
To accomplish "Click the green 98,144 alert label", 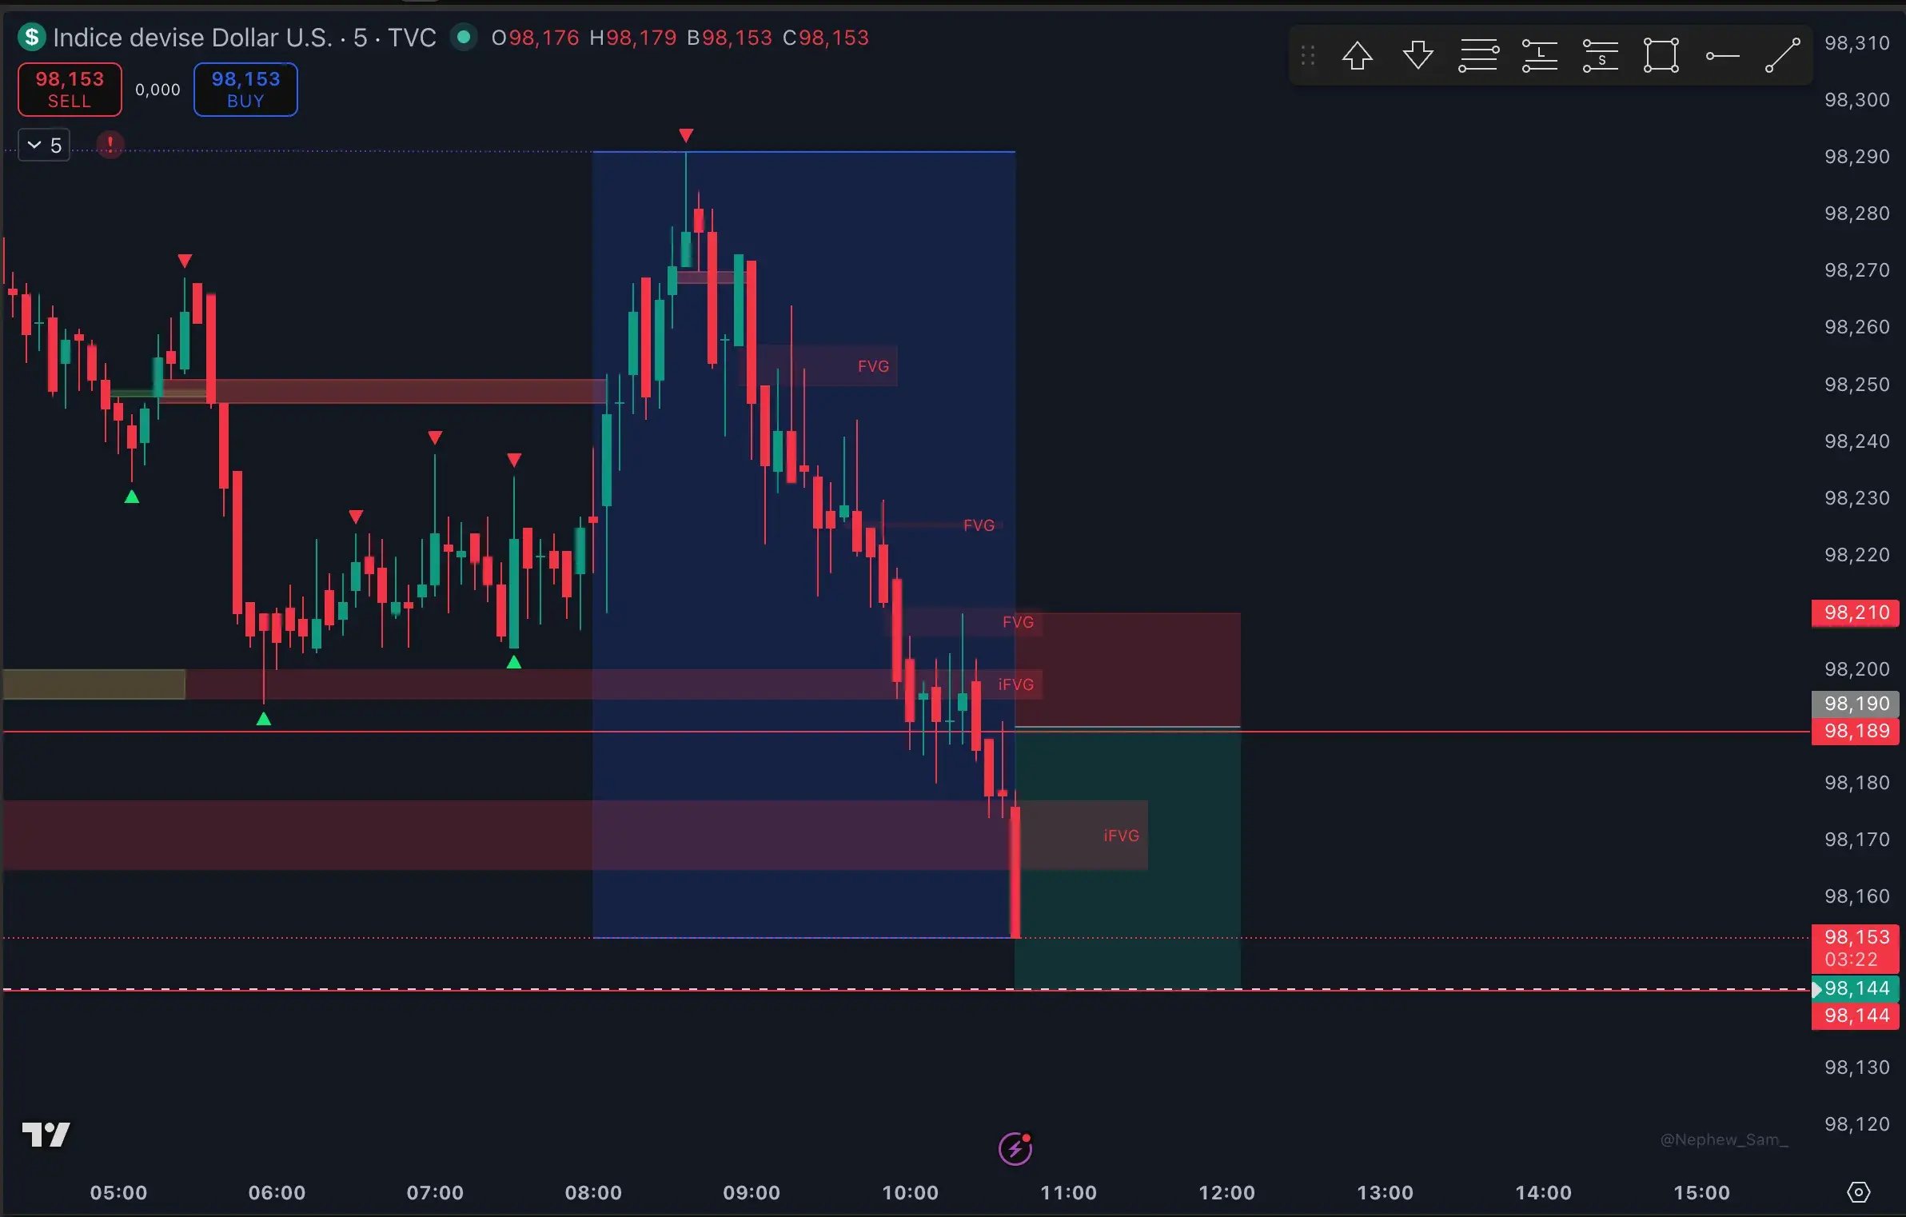I will tap(1855, 988).
